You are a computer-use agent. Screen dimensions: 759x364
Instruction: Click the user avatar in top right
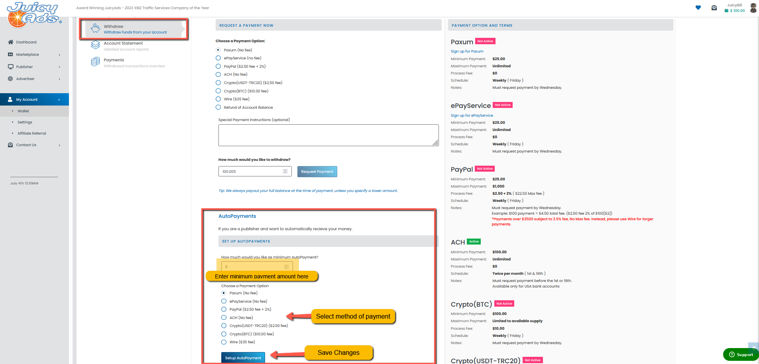[x=753, y=8]
